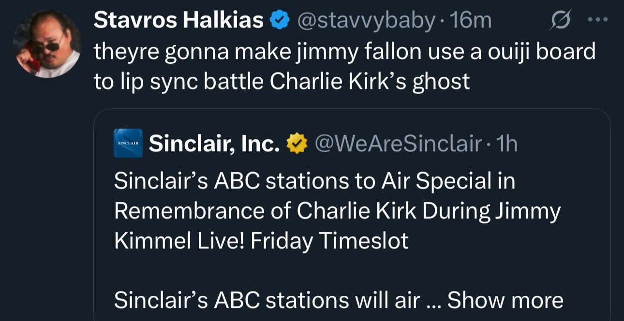
Task: Open the quoted headline 'Sinclair's ABC stations to Air Special'
Action: 315,181
